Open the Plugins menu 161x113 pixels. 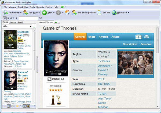pyautogui.click(x=49, y=7)
